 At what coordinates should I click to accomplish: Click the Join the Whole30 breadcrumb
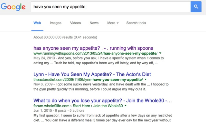coord(108,106)
